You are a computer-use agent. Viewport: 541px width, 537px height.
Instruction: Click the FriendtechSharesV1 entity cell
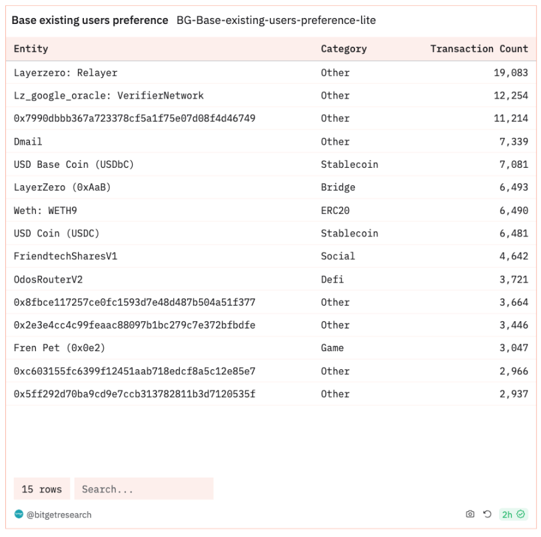point(65,256)
